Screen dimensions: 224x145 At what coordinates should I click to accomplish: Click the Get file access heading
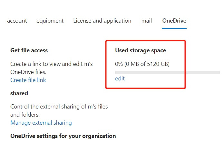[x=29, y=50]
